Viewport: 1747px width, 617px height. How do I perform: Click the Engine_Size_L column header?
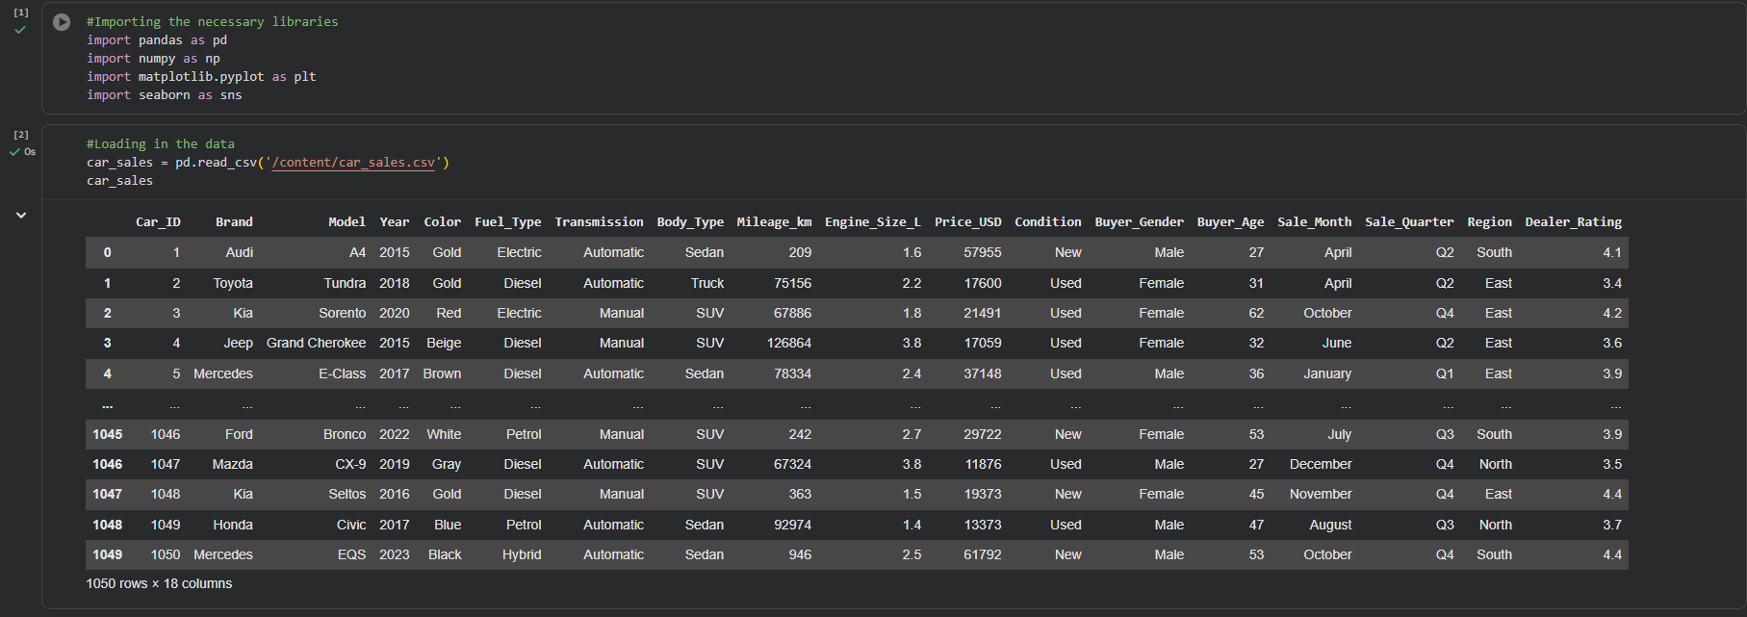point(873,222)
